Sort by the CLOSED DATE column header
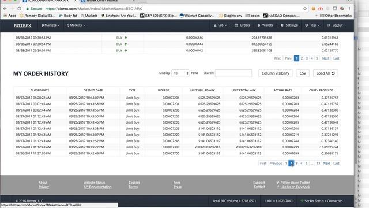This screenshot has width=369, height=208. click(40, 90)
